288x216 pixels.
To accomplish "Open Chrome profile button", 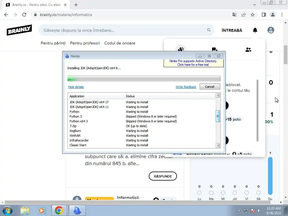I will pos(273,15).
